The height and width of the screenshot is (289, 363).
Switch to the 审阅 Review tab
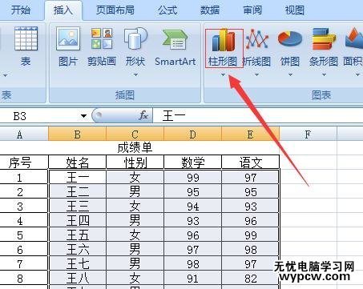tap(252, 10)
